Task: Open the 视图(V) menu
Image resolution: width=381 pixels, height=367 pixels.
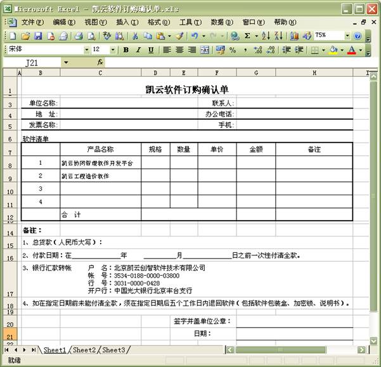Action: pos(96,22)
